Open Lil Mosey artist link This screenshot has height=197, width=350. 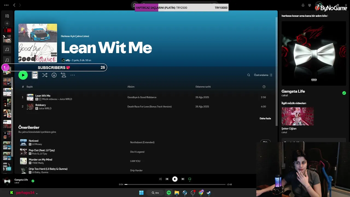point(37,144)
